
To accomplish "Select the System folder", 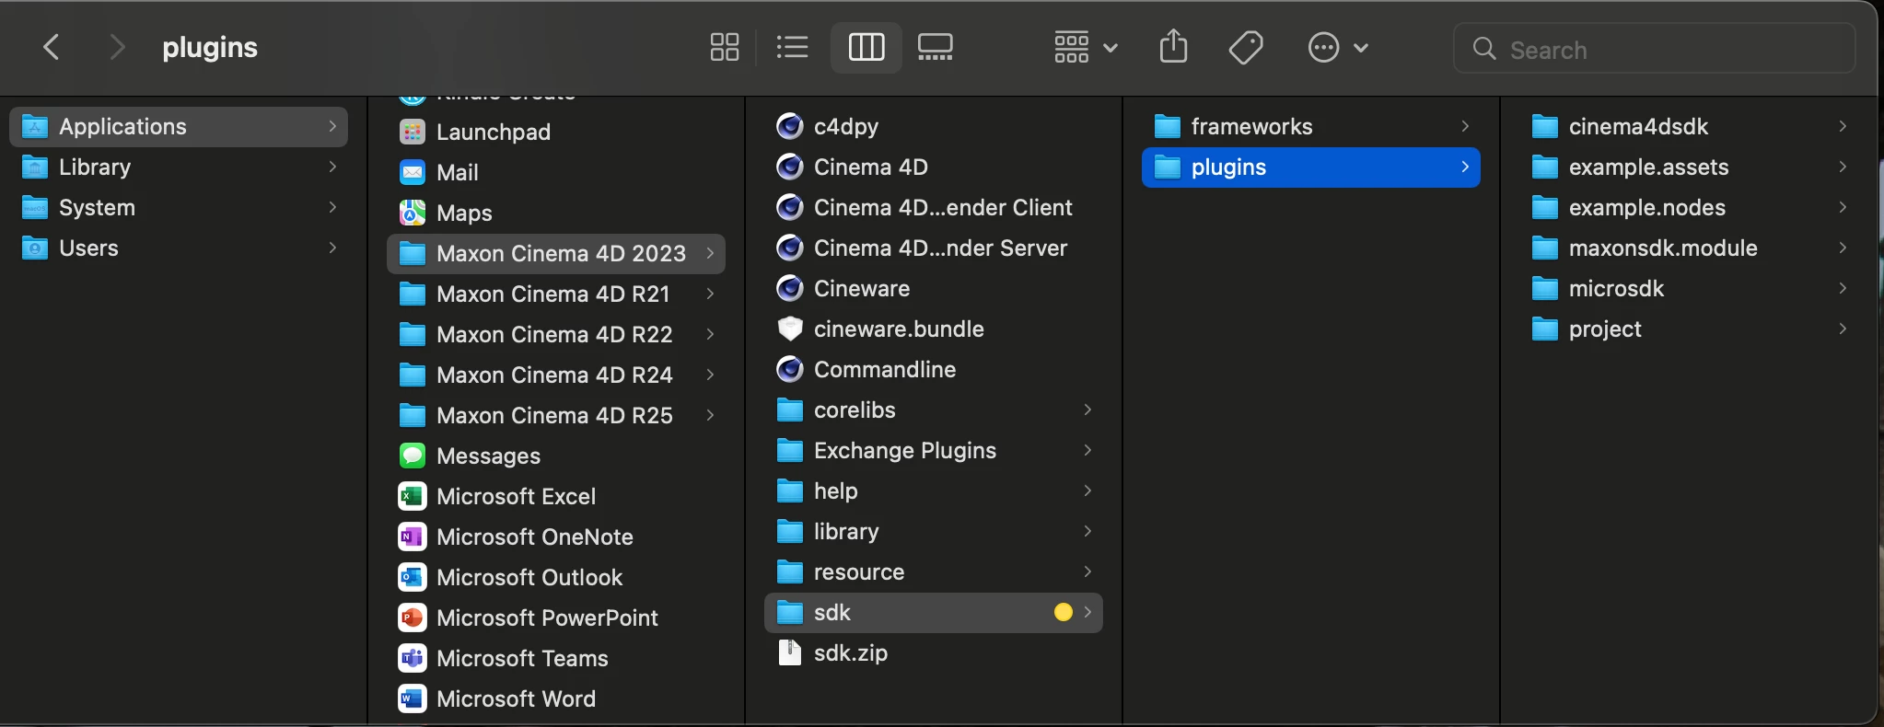I will click(x=179, y=207).
